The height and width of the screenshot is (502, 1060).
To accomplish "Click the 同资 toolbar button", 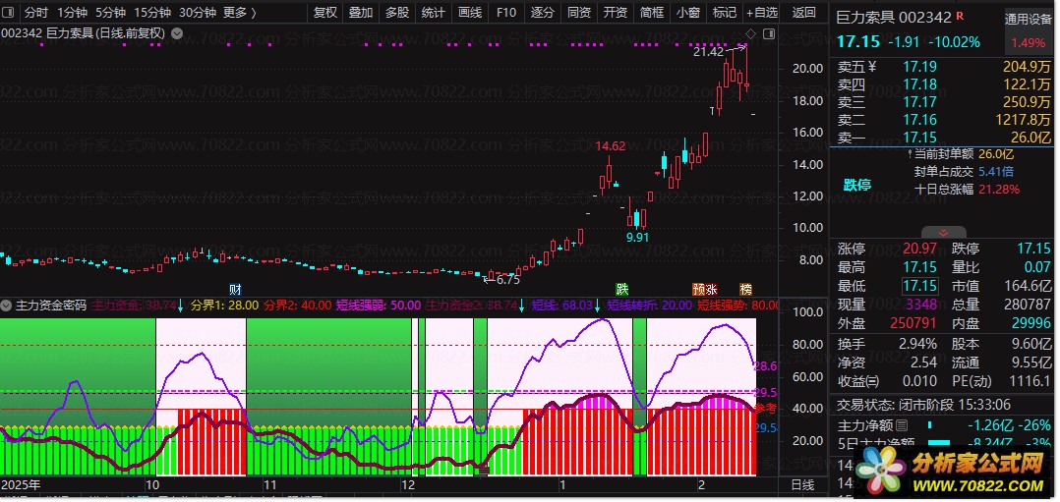I will 578,12.
